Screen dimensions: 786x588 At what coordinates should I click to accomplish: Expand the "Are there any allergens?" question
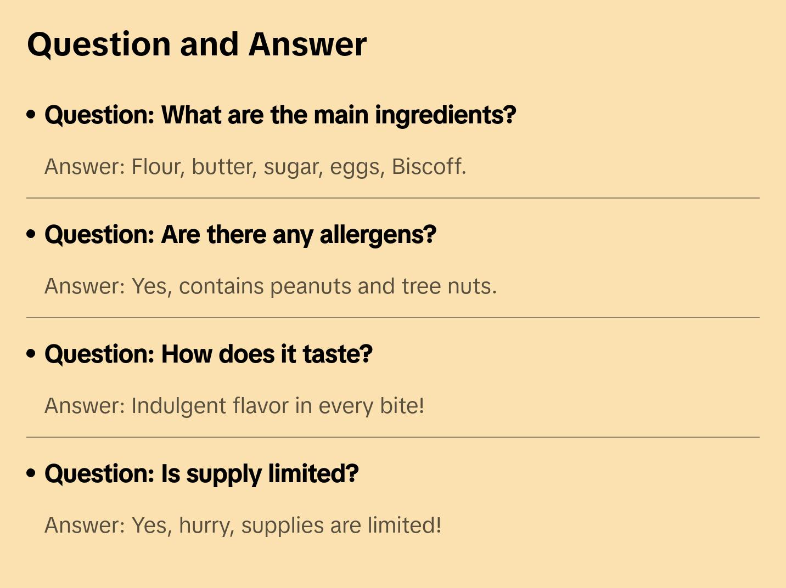pyautogui.click(x=240, y=235)
